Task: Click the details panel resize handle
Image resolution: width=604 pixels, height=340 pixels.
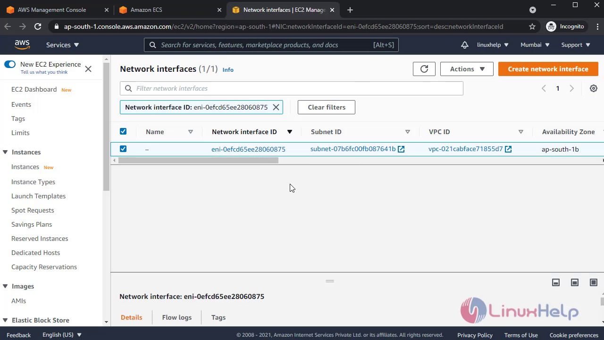Action: [330, 281]
